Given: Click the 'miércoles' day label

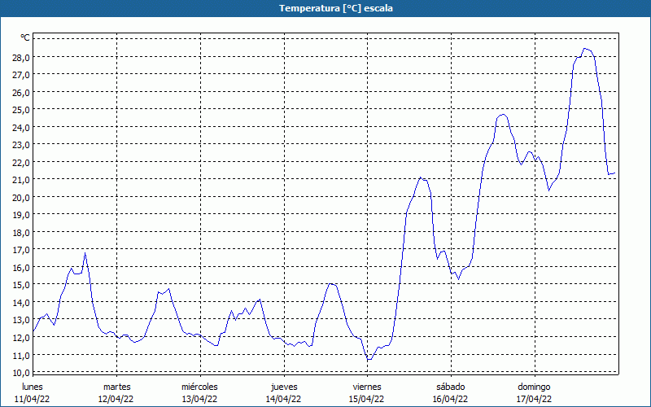Looking at the screenshot, I should 199,387.
